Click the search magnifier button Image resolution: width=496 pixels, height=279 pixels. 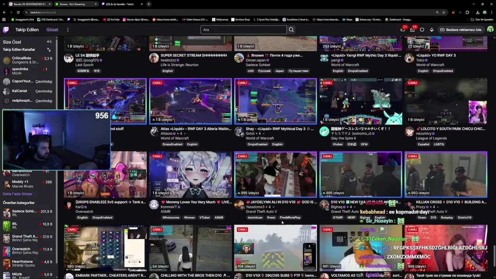[291, 30]
